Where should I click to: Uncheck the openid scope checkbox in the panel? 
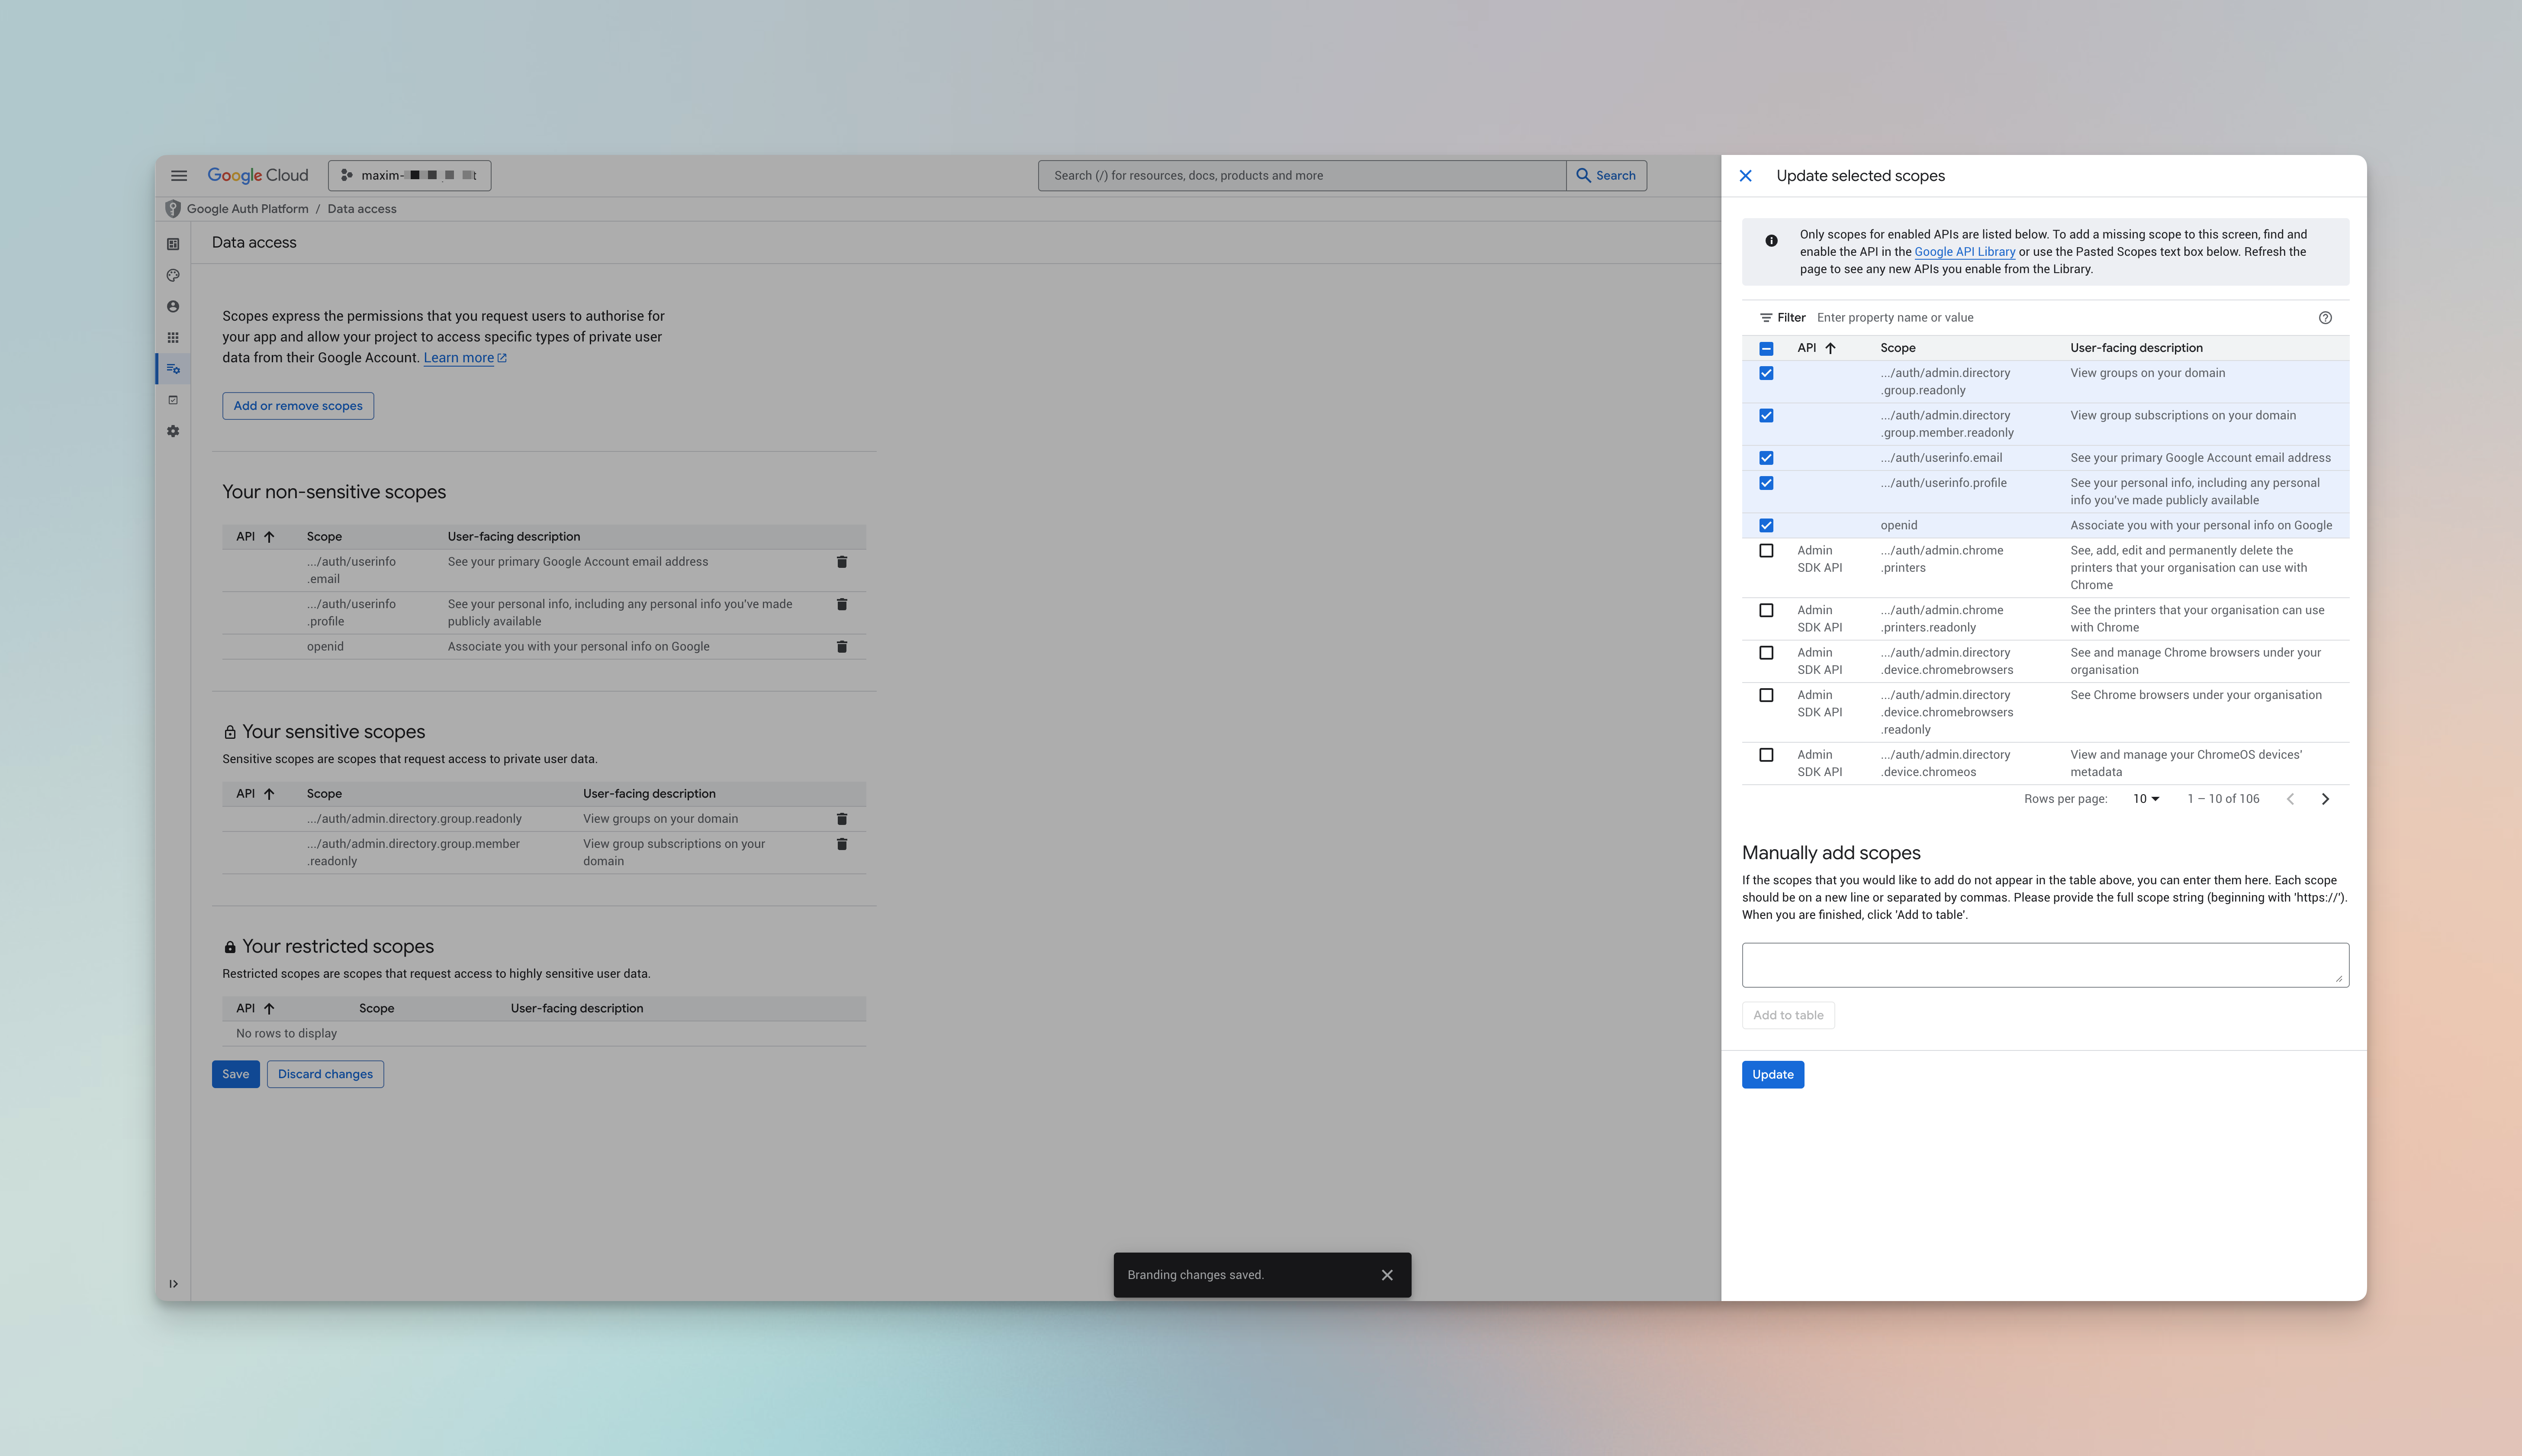(x=1766, y=526)
